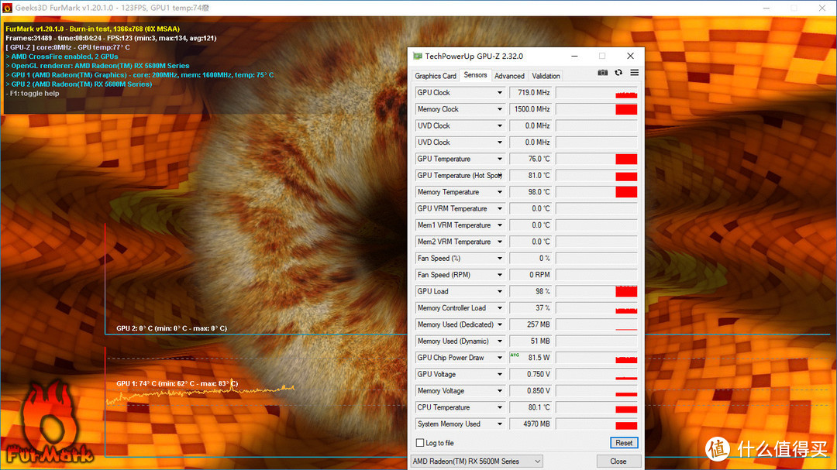Viewport: 837px width, 470px height.
Task: Click the GPU Voltage 0.750 V value
Action: click(531, 374)
